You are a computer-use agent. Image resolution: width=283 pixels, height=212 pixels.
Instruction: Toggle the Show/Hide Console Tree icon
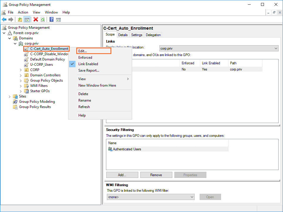[27, 20]
